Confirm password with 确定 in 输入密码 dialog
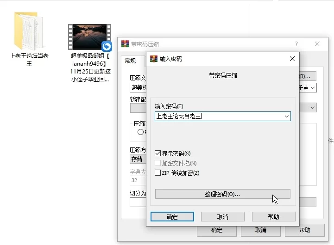 point(172,217)
